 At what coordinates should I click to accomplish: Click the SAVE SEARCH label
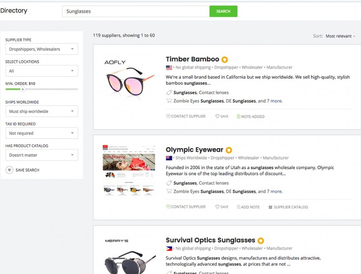tap(27, 170)
